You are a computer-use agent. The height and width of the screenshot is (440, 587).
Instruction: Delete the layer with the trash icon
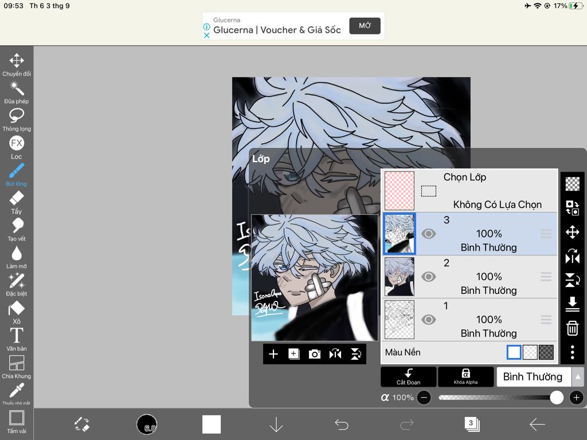click(573, 328)
